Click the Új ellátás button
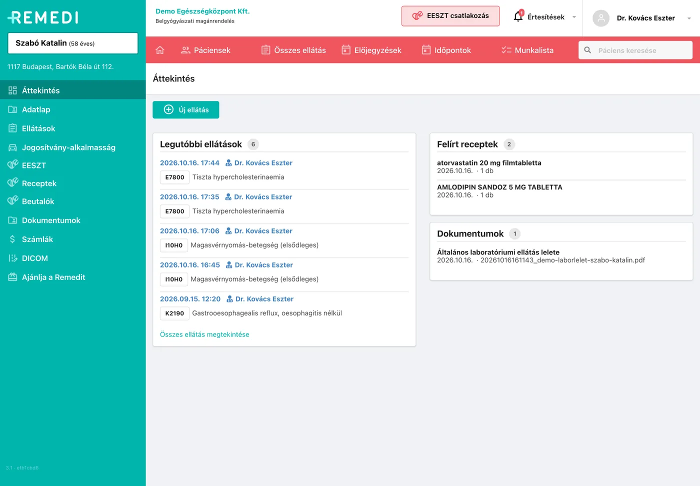Viewport: 700px width, 486px height. coord(186,110)
